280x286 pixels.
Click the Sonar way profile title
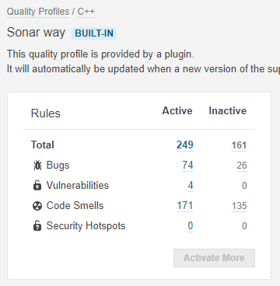pos(36,33)
